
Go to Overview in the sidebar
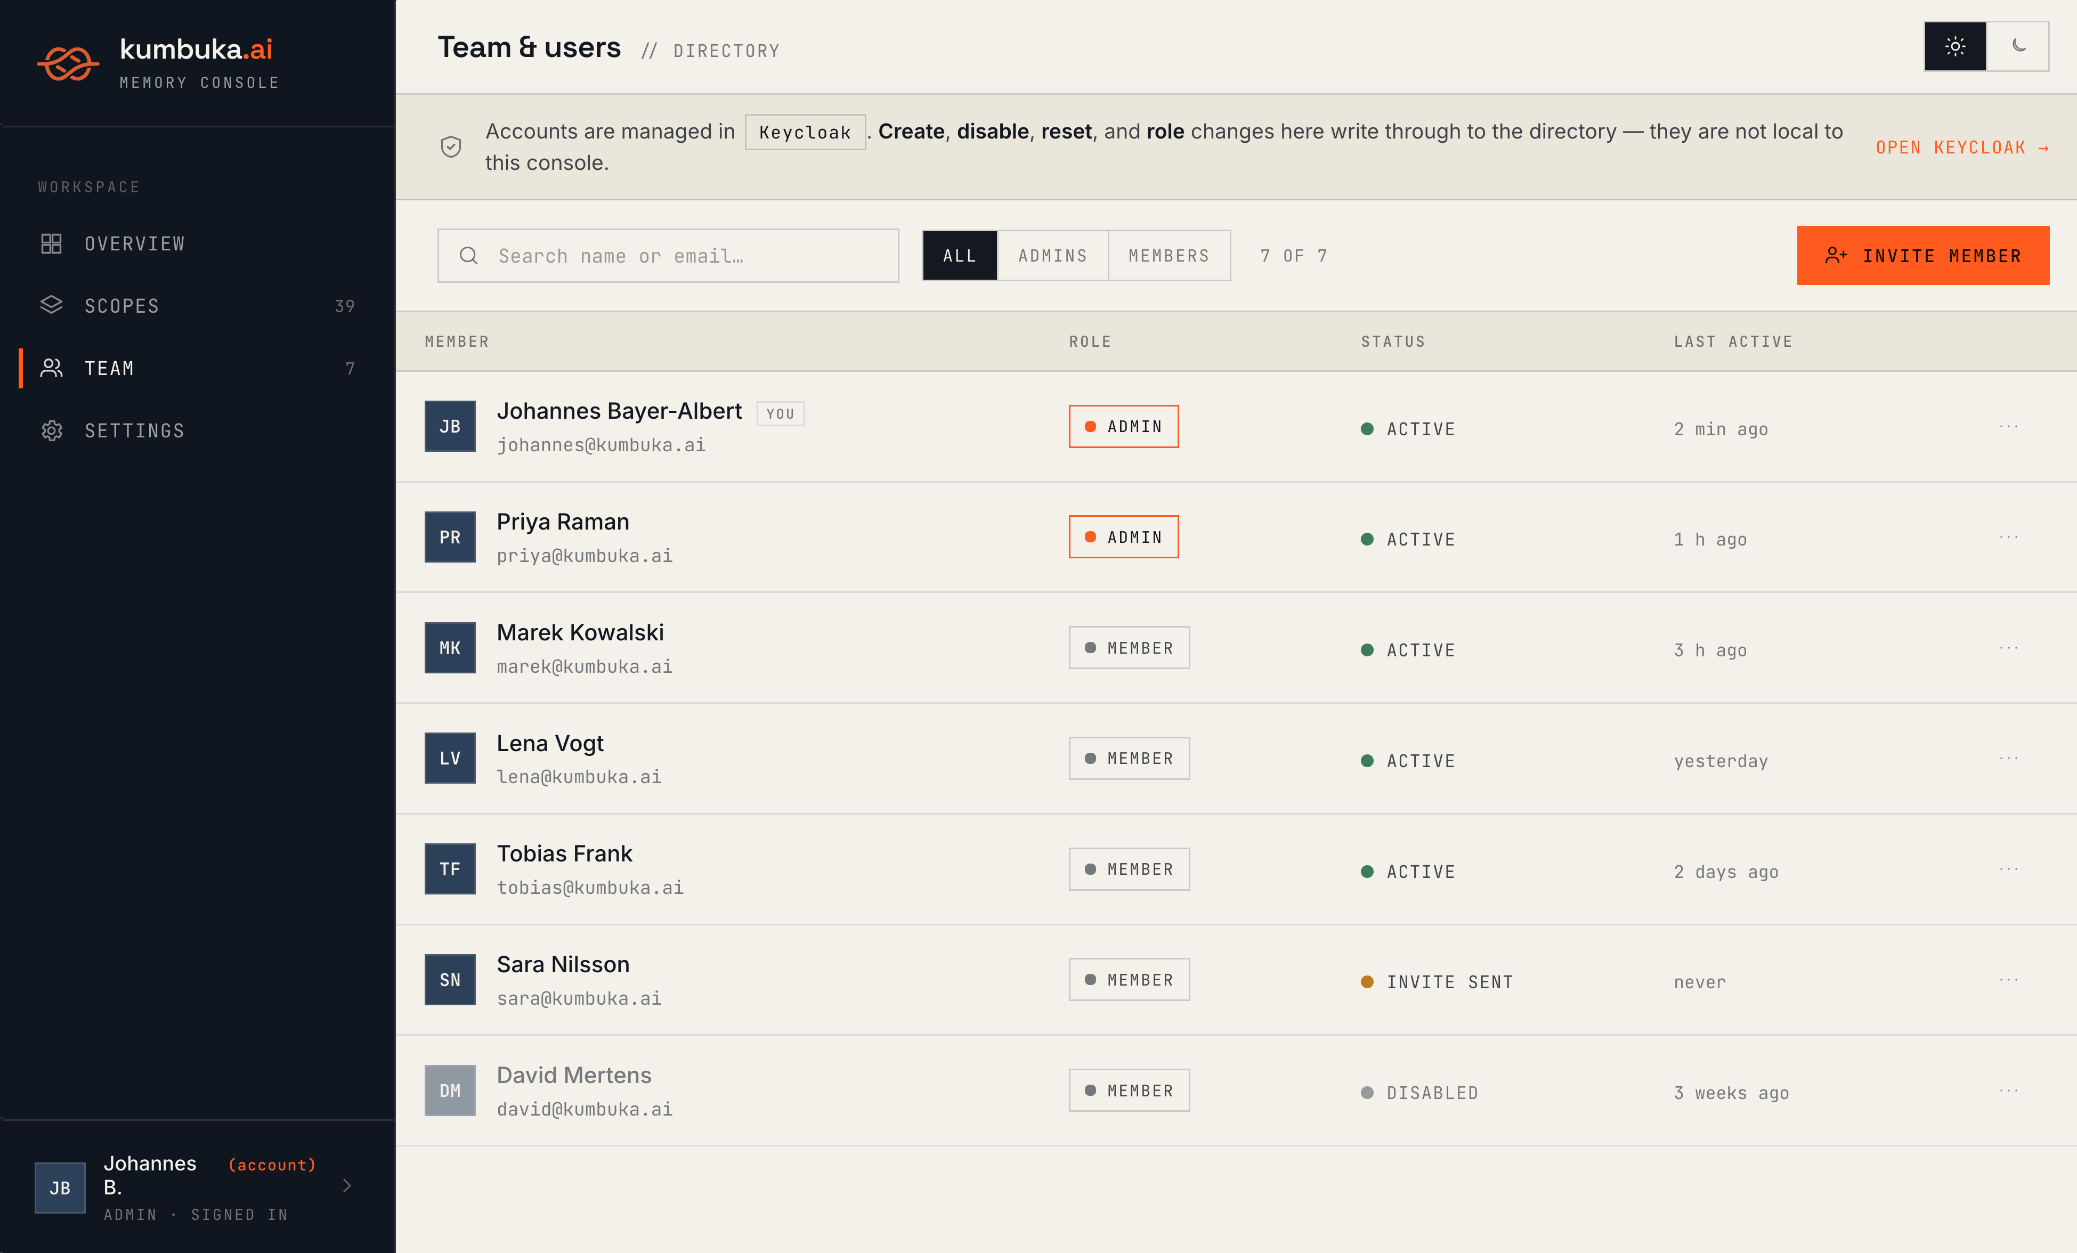click(197, 243)
